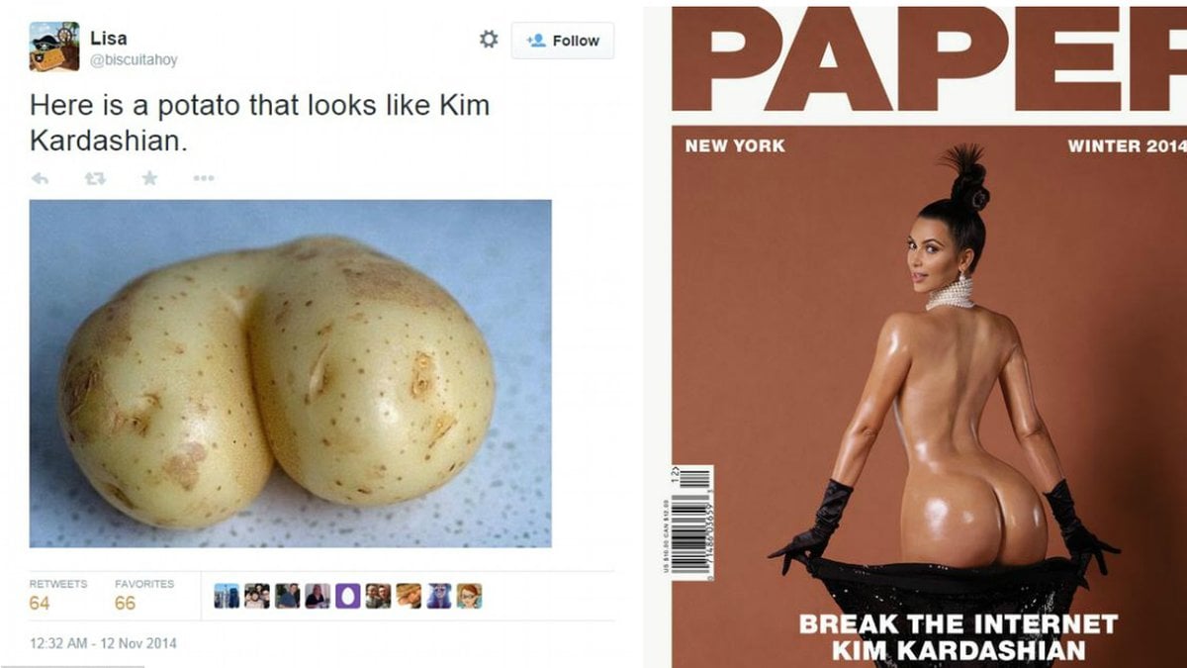Image resolution: width=1187 pixels, height=668 pixels.
Task: Follow the user Lisa
Action: [563, 41]
